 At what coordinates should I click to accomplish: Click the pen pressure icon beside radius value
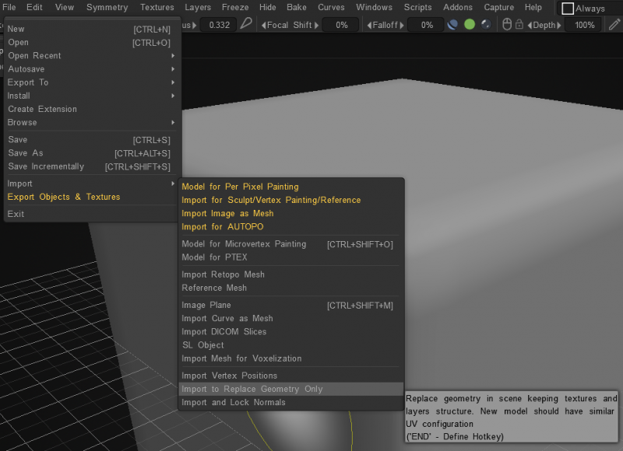[x=246, y=25]
